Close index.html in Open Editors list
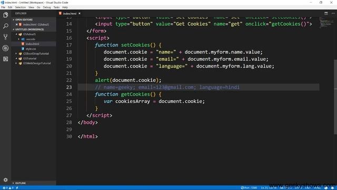The width and height of the screenshot is (337, 190). click(16, 25)
